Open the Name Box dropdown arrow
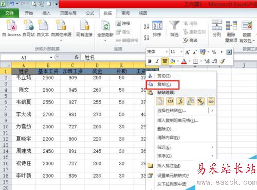Screen dimensions: 257x190 point(51,57)
